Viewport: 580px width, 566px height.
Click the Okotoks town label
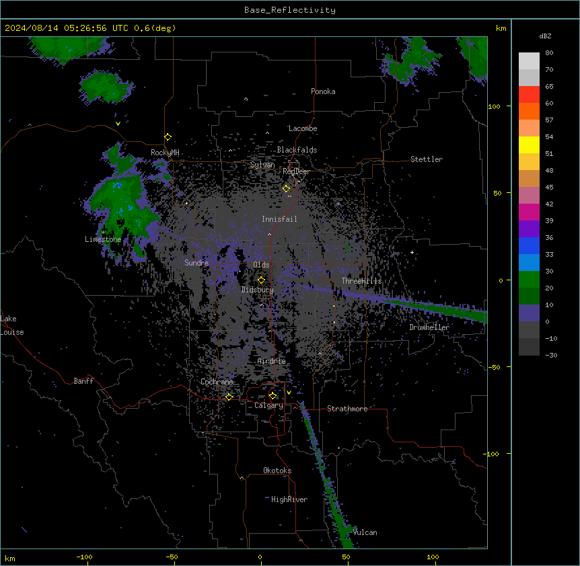[x=277, y=471]
